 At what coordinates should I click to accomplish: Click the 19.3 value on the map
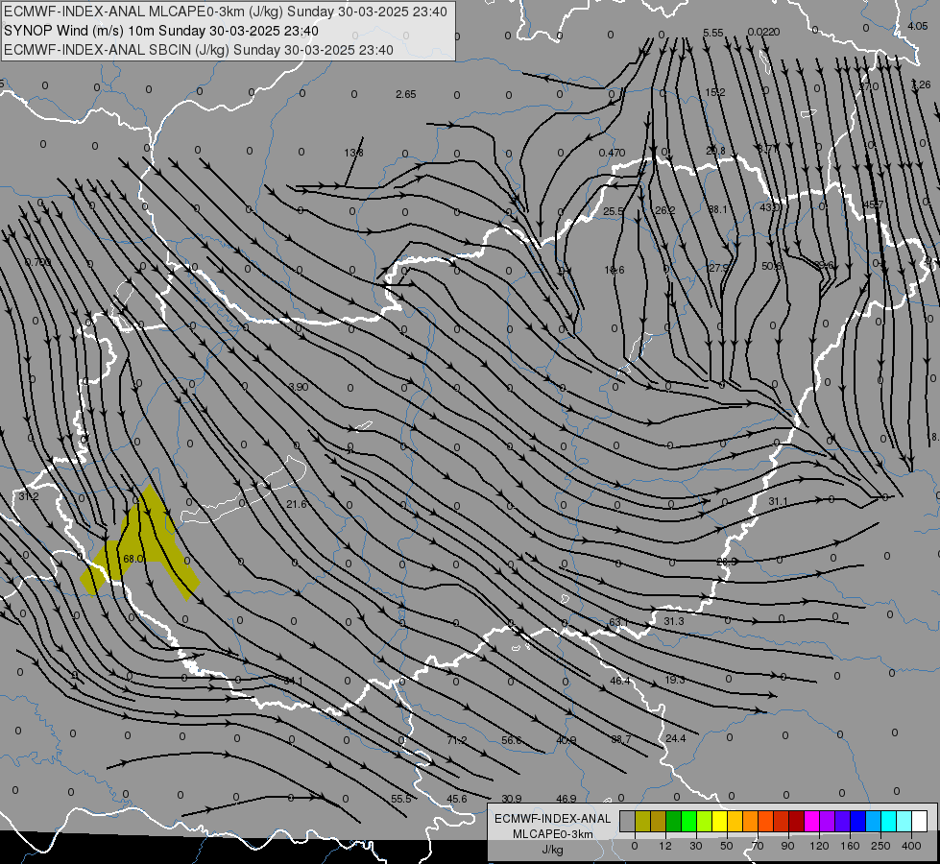click(x=674, y=680)
